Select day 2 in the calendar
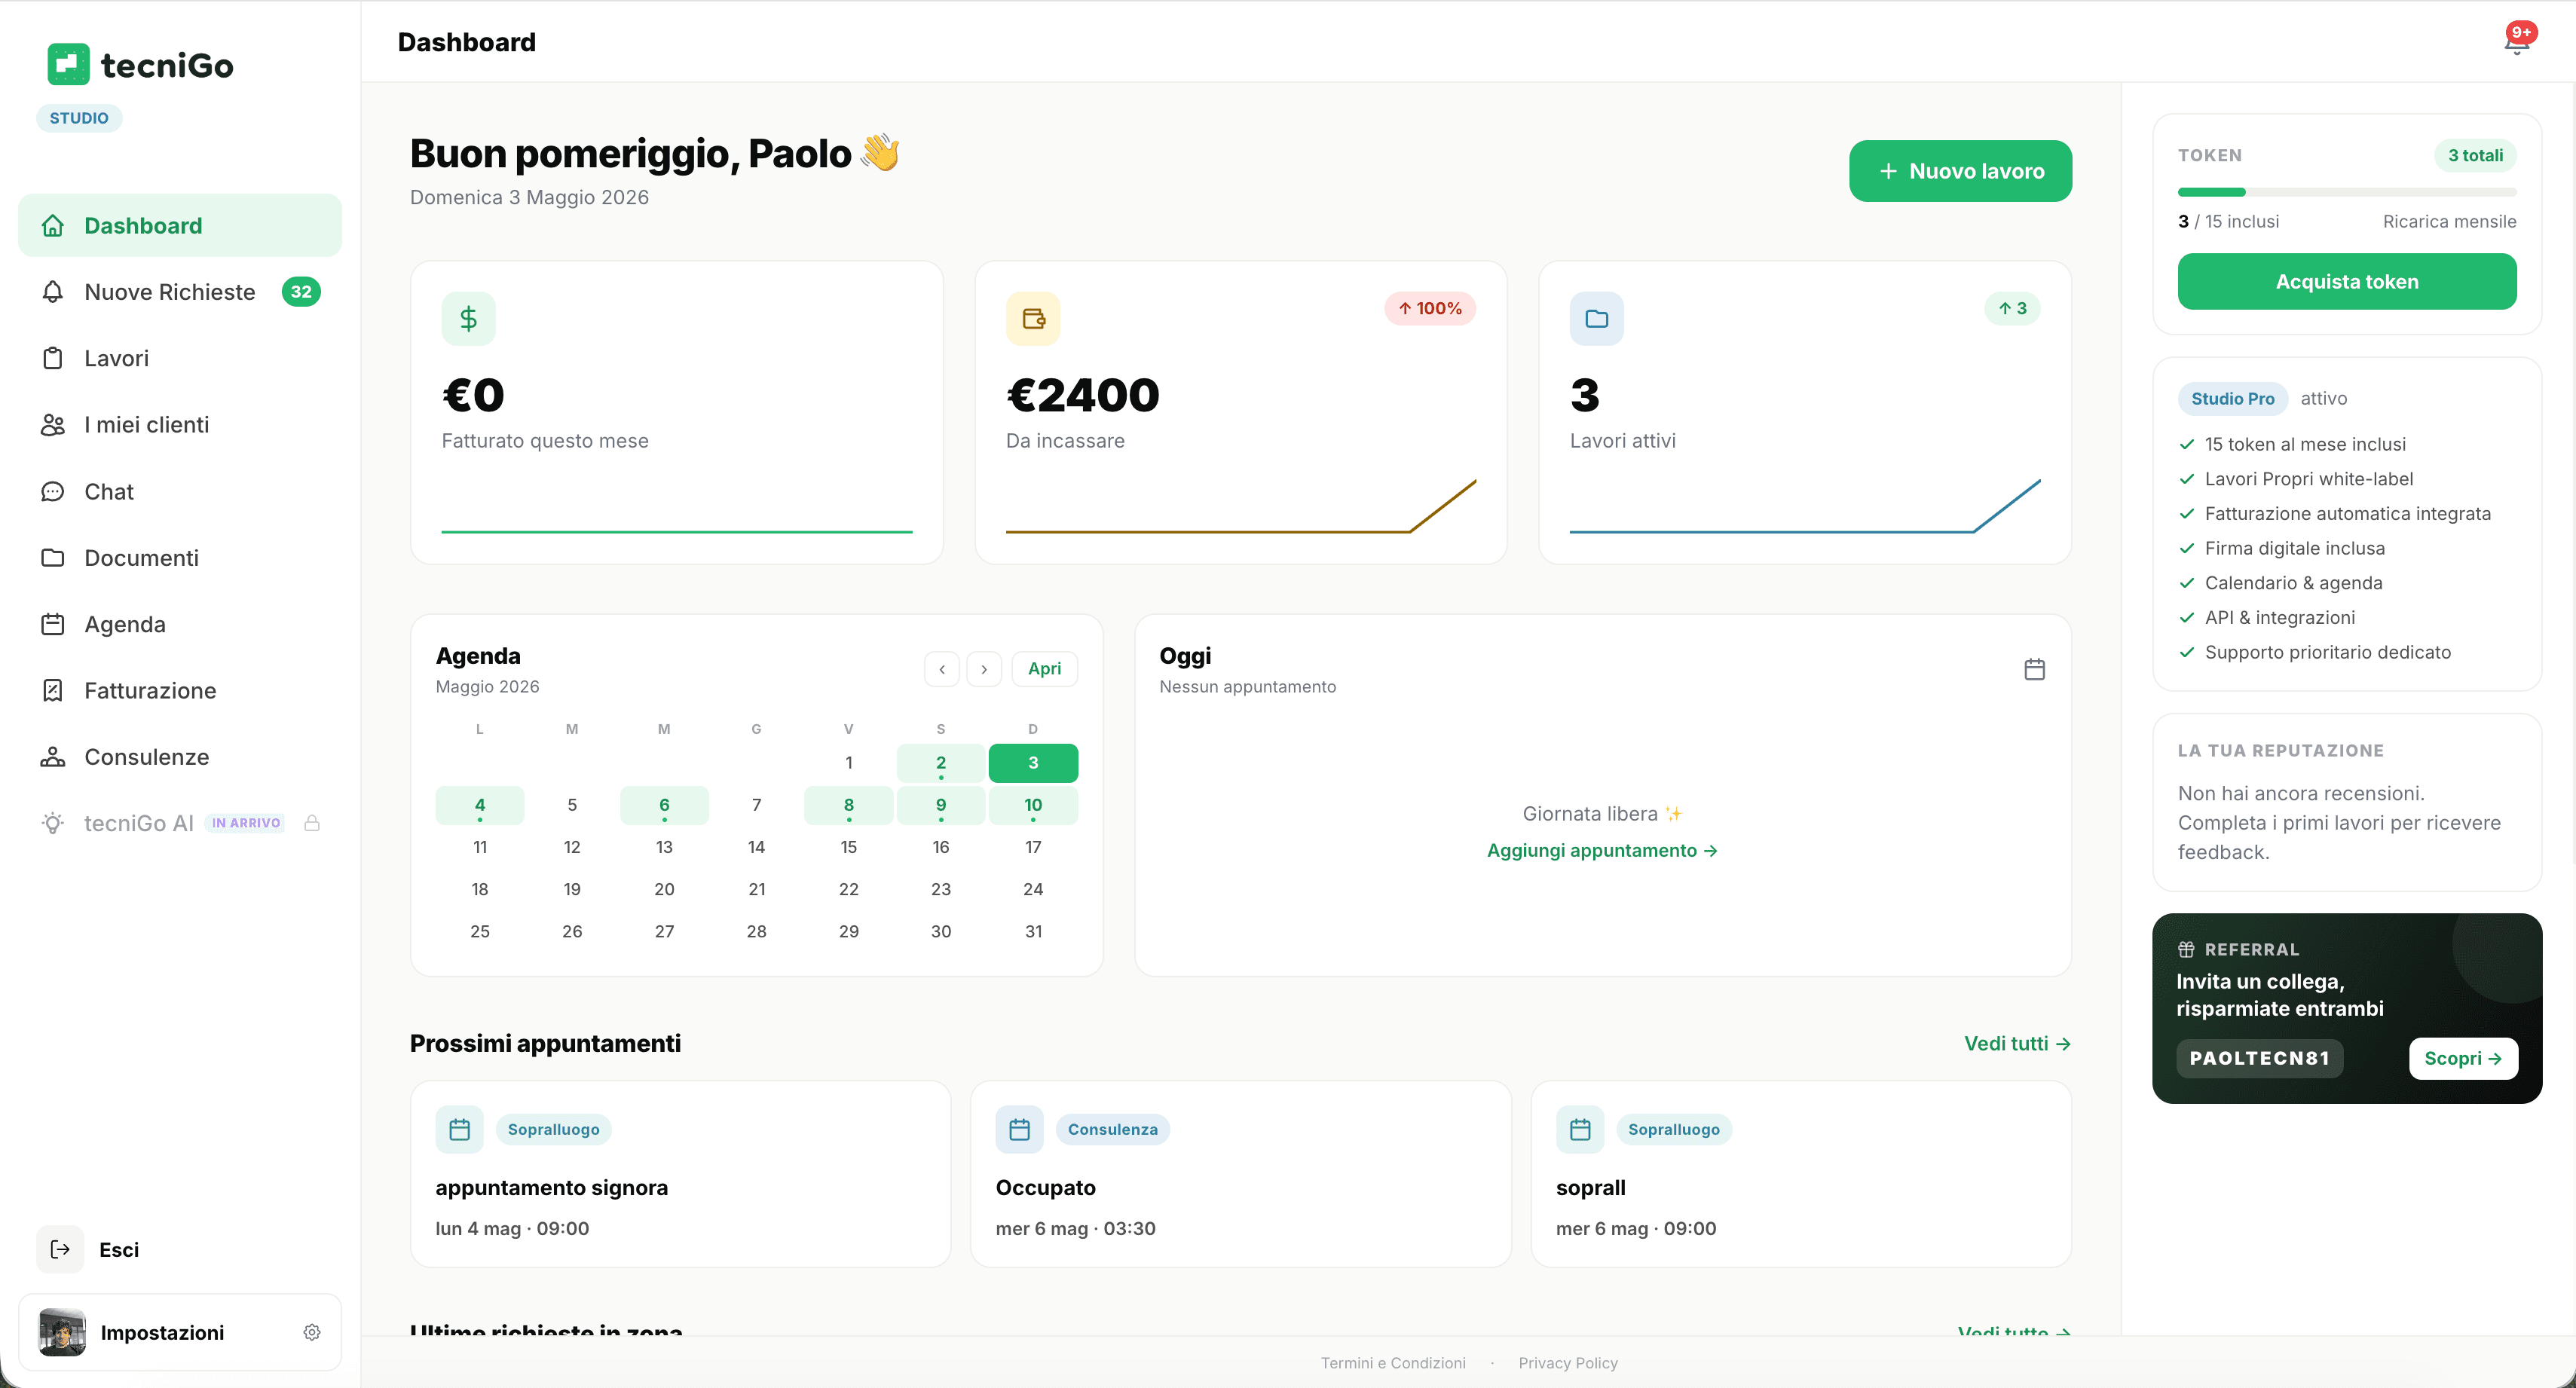Viewport: 2576px width, 1388px height. [x=941, y=763]
